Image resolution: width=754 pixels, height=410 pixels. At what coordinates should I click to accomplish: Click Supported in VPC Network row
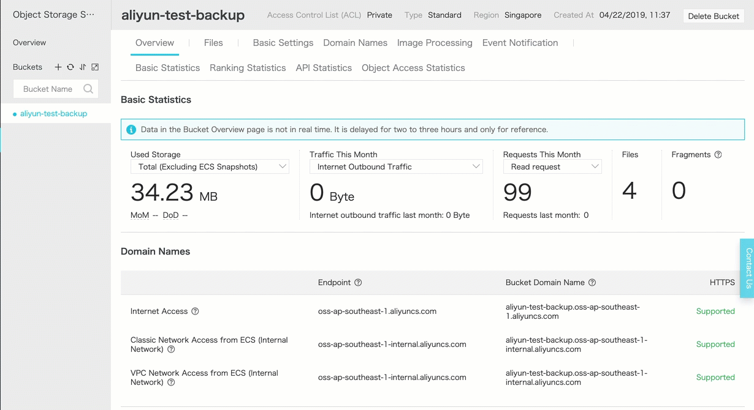click(x=715, y=378)
